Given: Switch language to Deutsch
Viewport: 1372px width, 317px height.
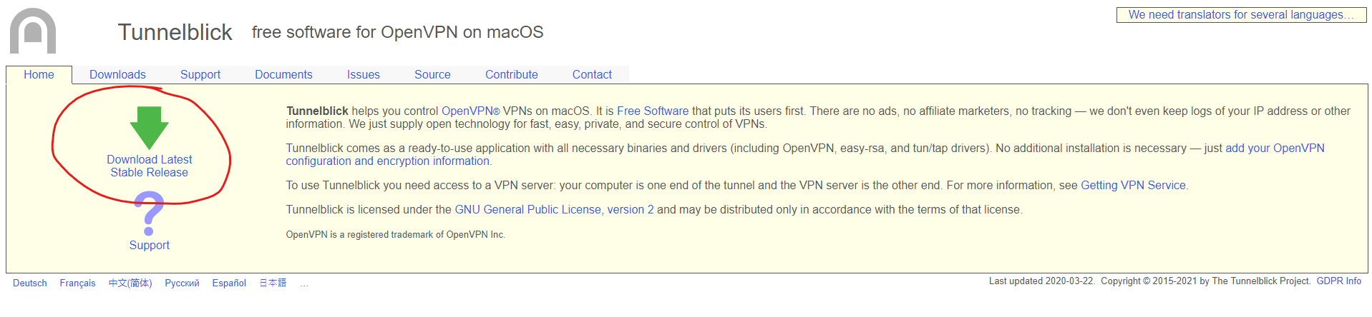Looking at the screenshot, I should [30, 283].
